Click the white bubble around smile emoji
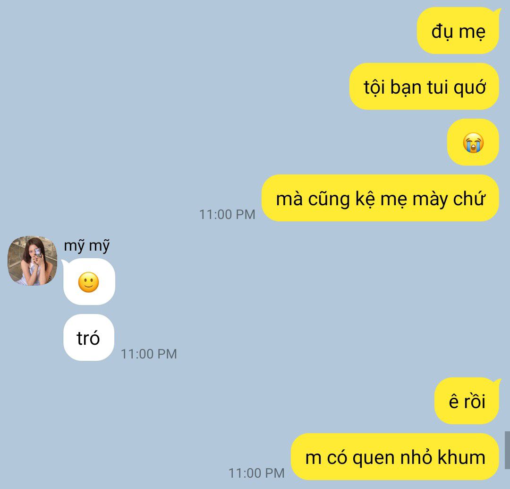This screenshot has width=510, height=489. [x=89, y=282]
